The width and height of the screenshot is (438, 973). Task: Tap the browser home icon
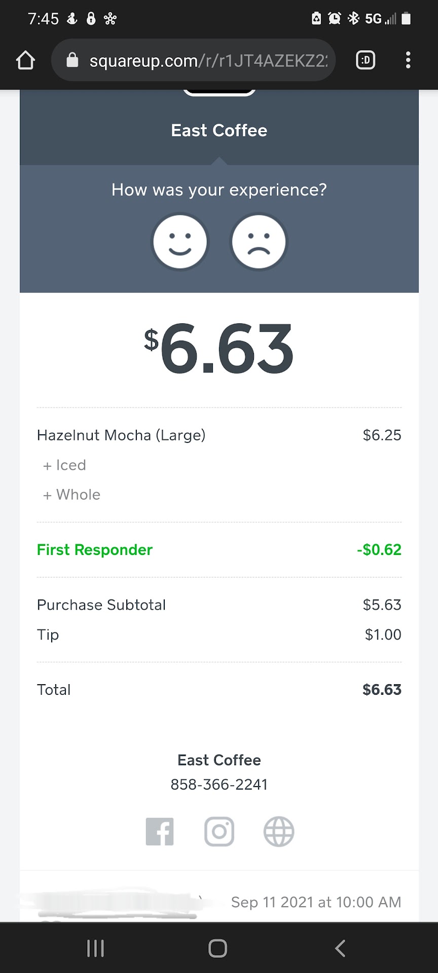25,61
